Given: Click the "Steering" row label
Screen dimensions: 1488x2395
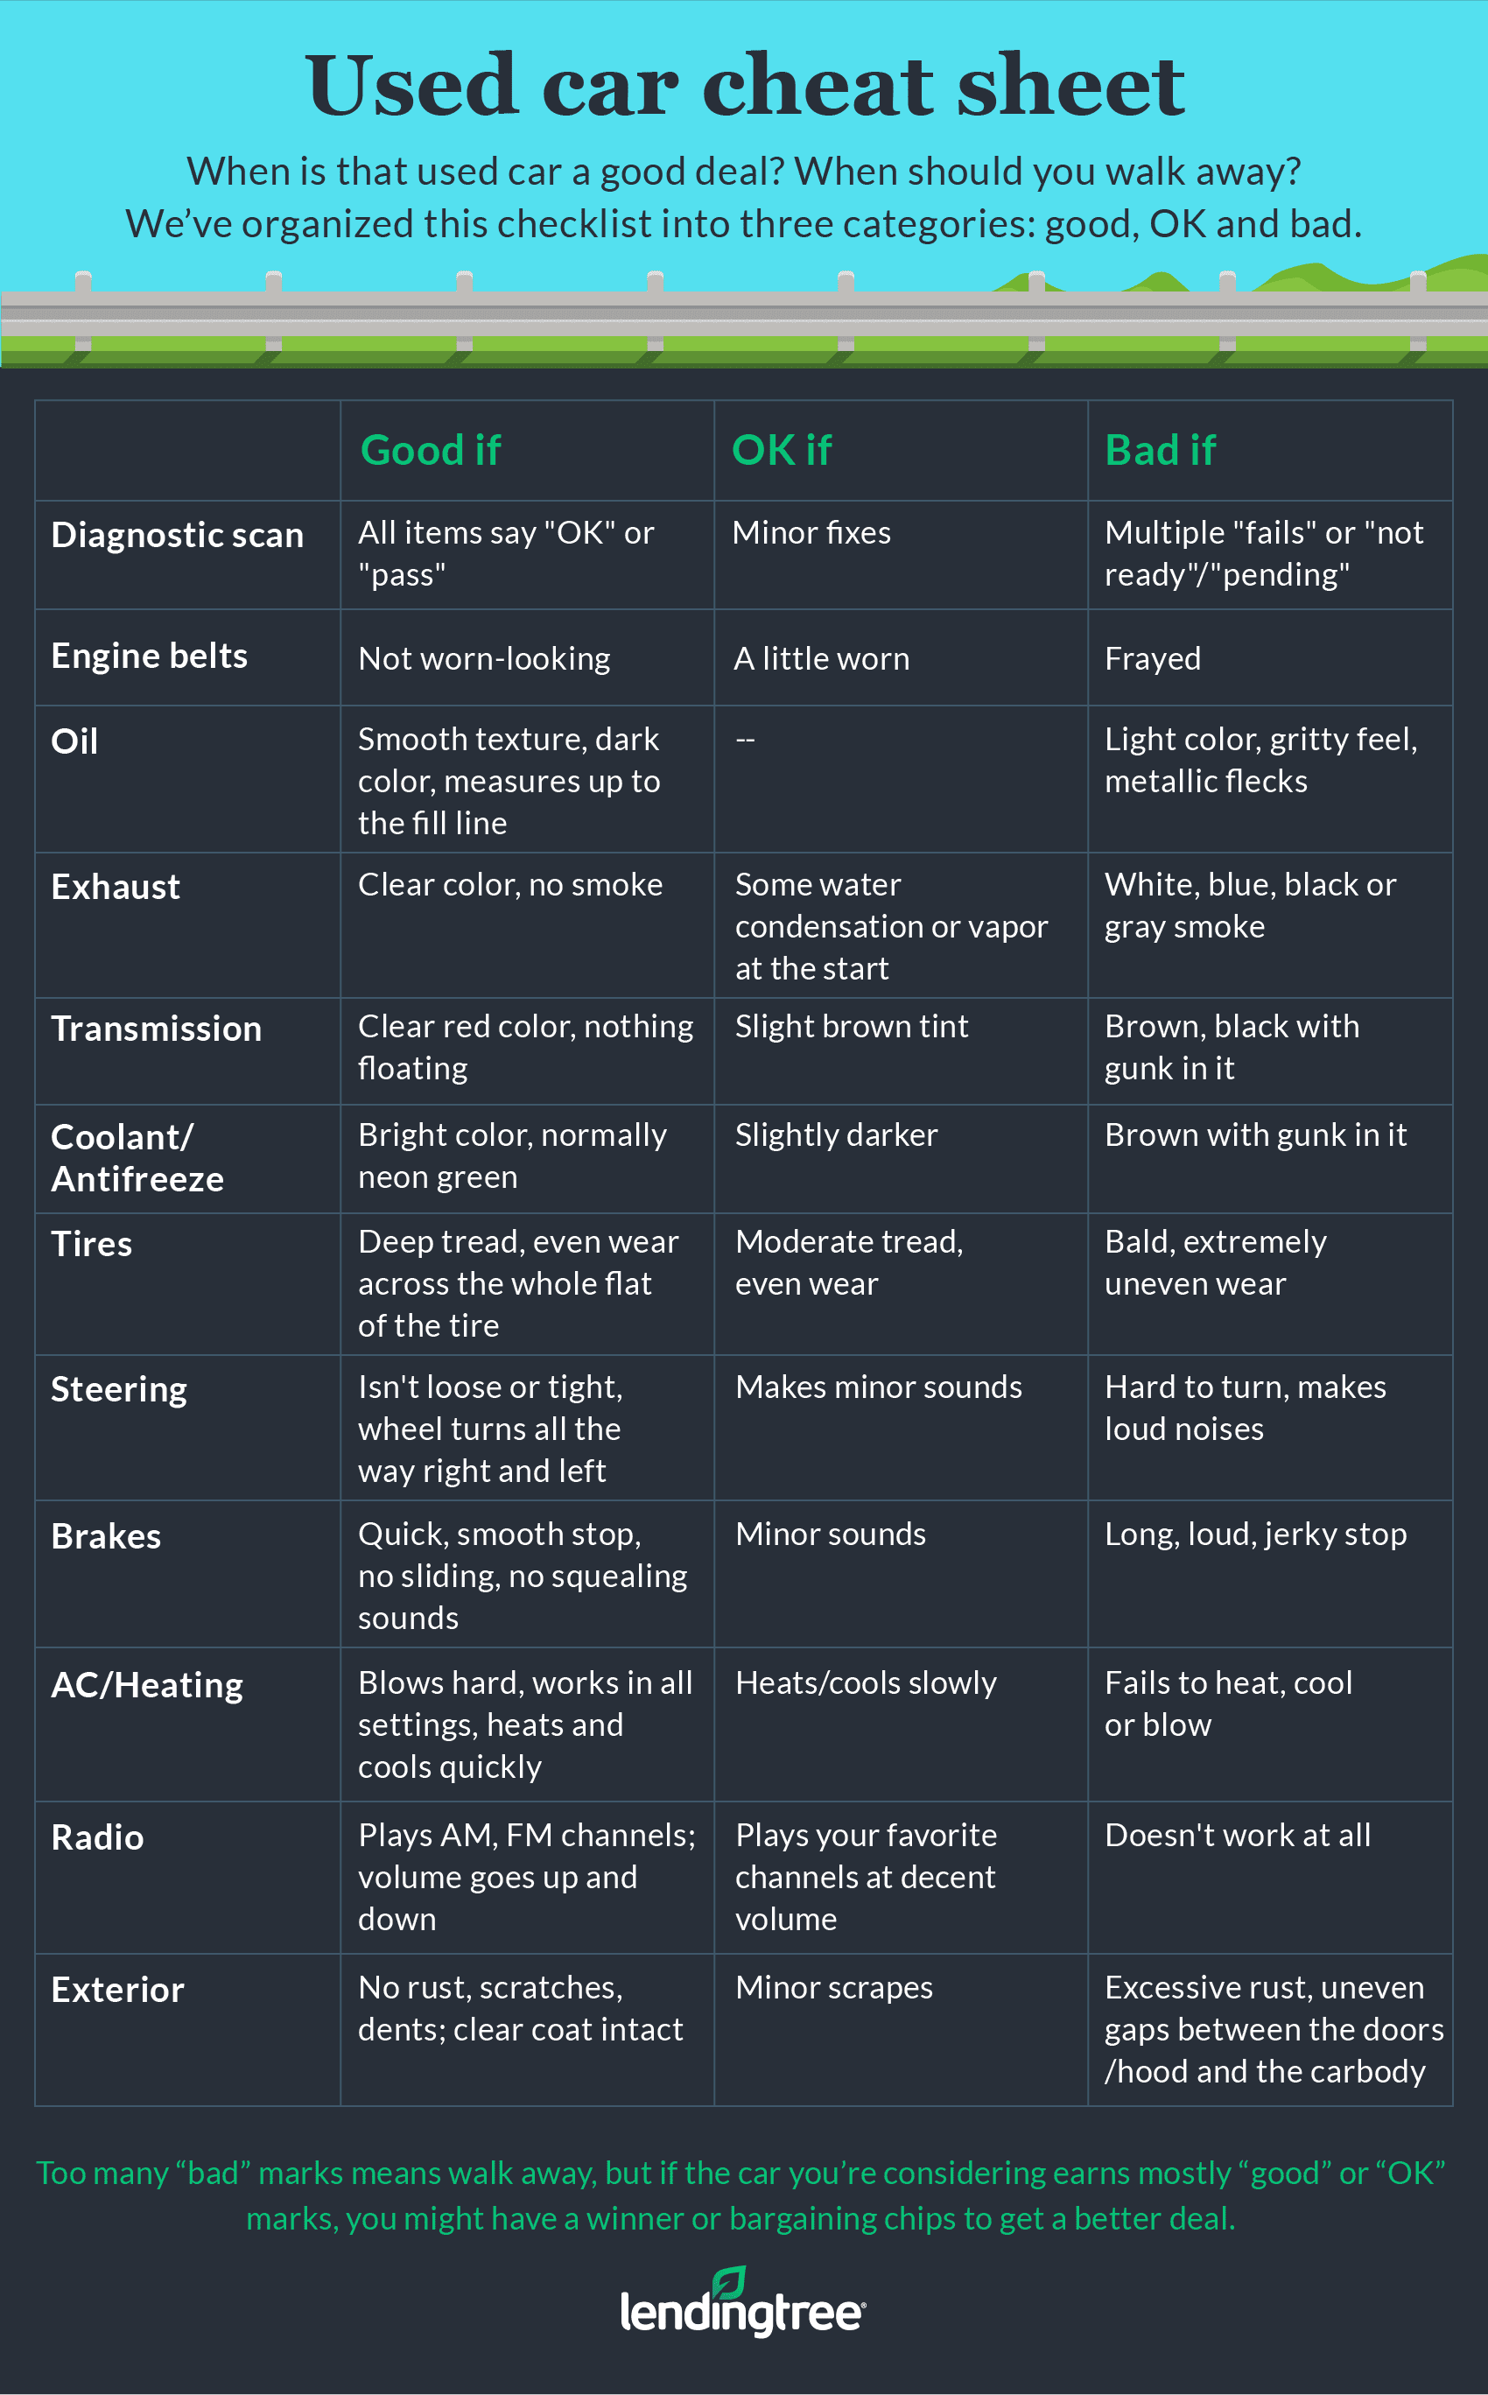Looking at the screenshot, I should [x=119, y=1389].
